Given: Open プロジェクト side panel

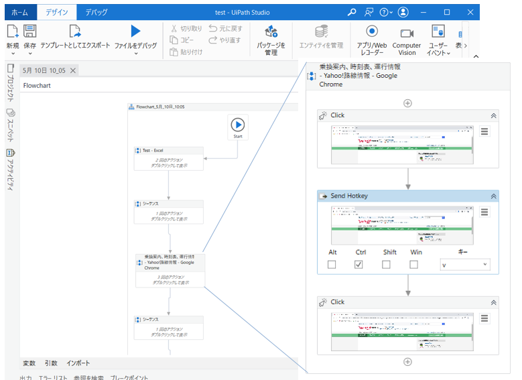Looking at the screenshot, I should [x=10, y=83].
